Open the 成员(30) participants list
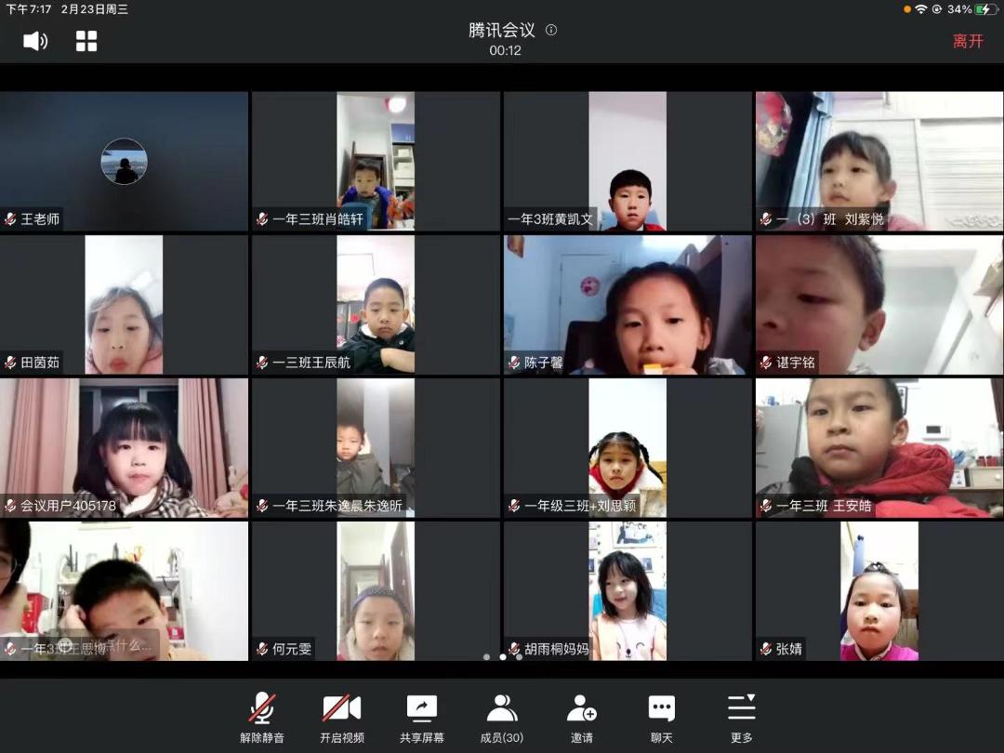The image size is (1004, 753). (502, 718)
